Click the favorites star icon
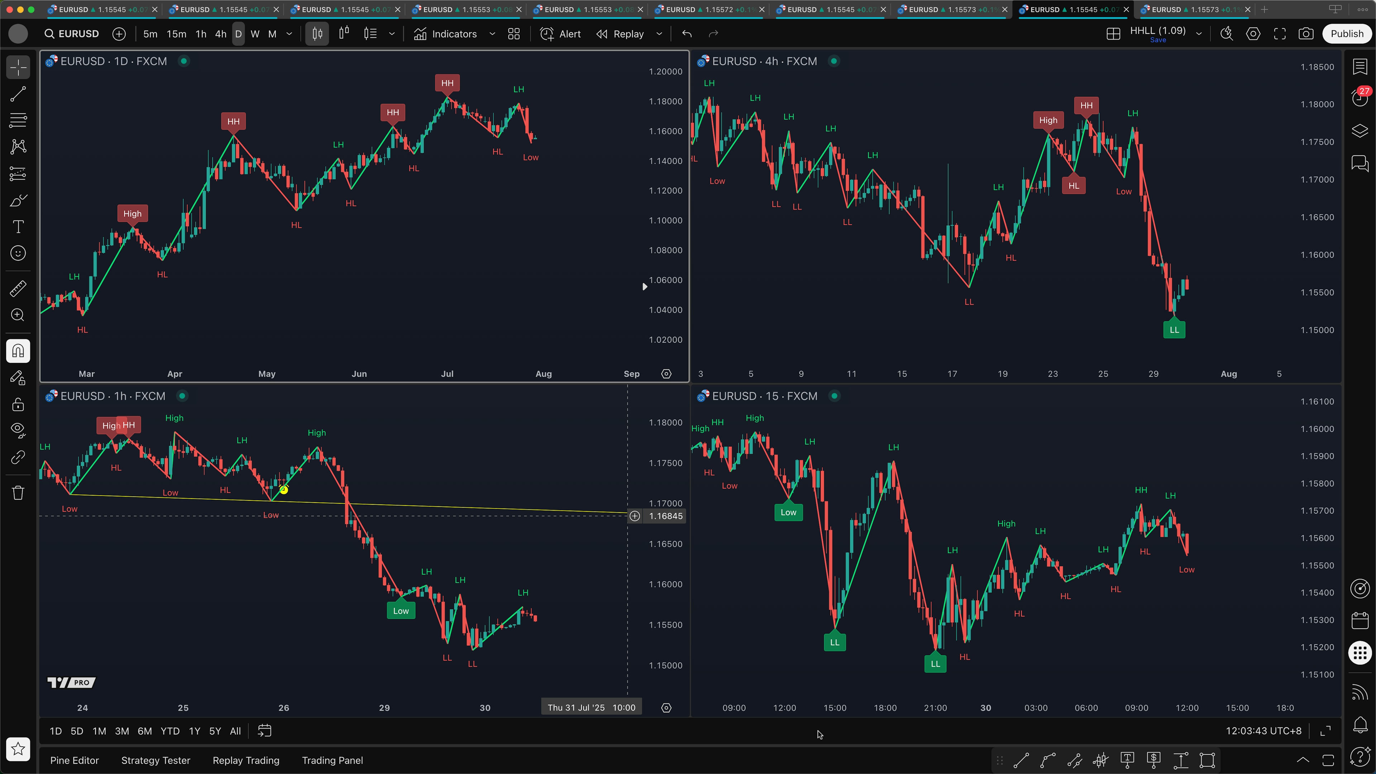Screen dimensions: 1376x774 (18, 749)
